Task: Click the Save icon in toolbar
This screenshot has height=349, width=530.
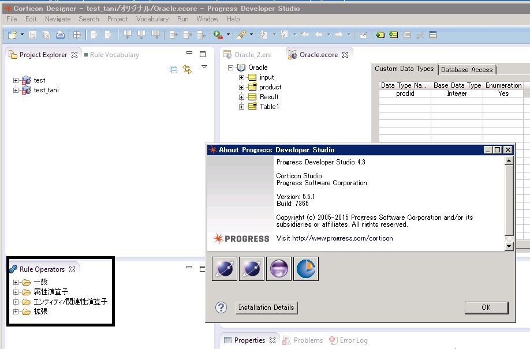Action: pyautogui.click(x=32, y=35)
